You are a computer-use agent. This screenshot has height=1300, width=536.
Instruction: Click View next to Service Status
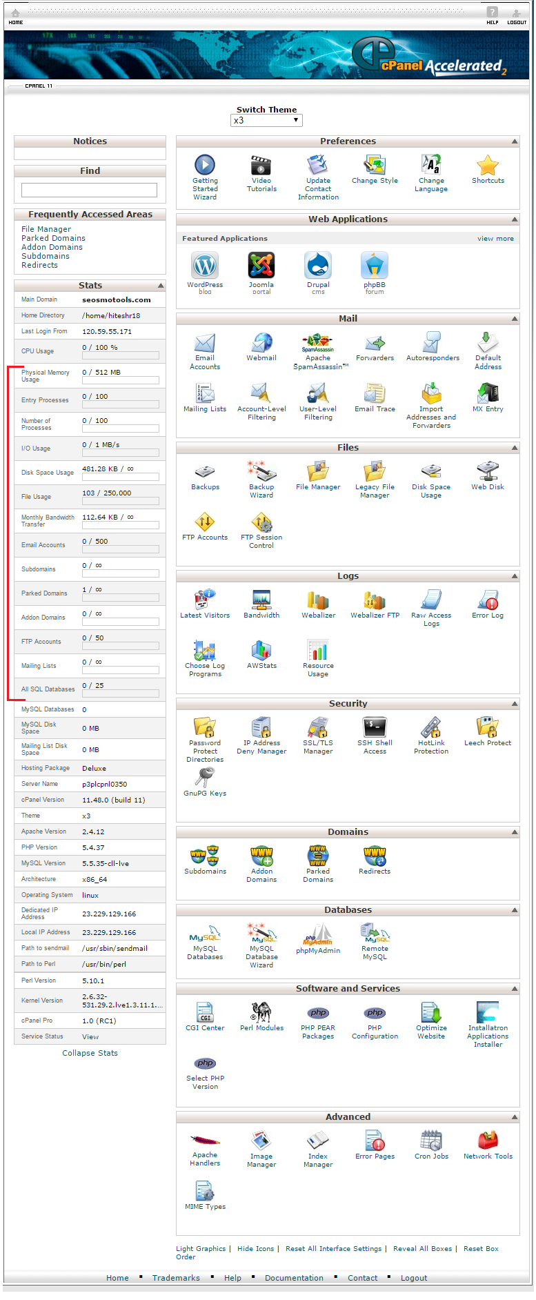(x=90, y=1036)
